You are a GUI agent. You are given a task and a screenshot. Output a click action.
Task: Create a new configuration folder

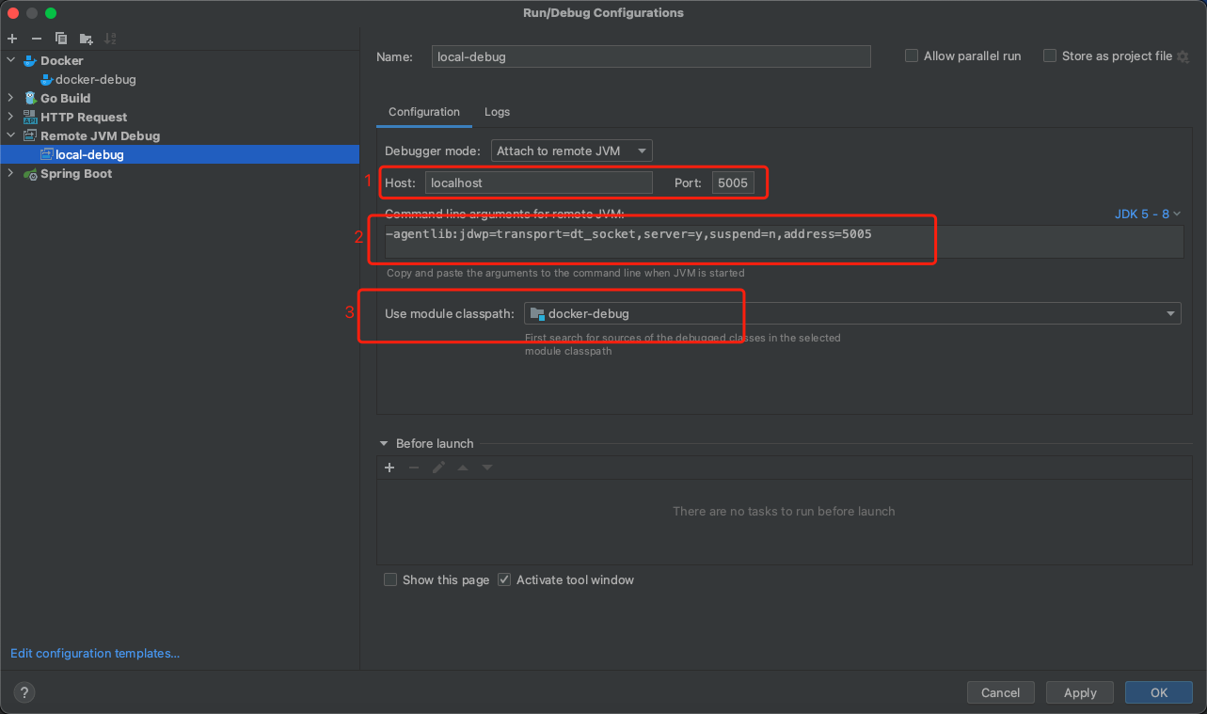[86, 39]
